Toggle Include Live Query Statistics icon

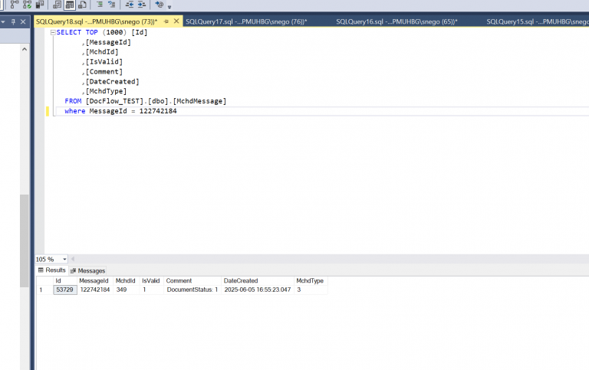point(27,5)
